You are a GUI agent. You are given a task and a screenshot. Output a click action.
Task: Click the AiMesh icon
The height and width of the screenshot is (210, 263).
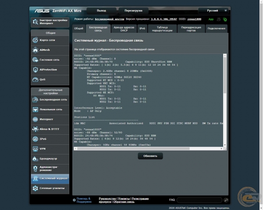click(x=35, y=50)
